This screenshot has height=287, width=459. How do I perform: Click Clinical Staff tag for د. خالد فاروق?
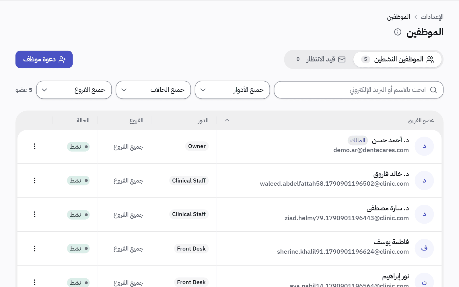[189, 181]
